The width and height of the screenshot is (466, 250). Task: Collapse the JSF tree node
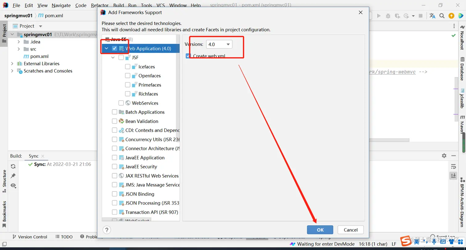pyautogui.click(x=113, y=58)
